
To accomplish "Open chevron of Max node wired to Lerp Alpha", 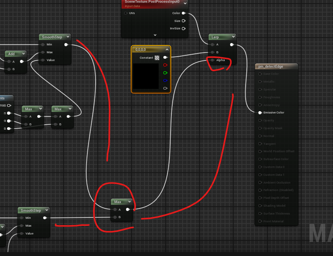I will click(129, 202).
